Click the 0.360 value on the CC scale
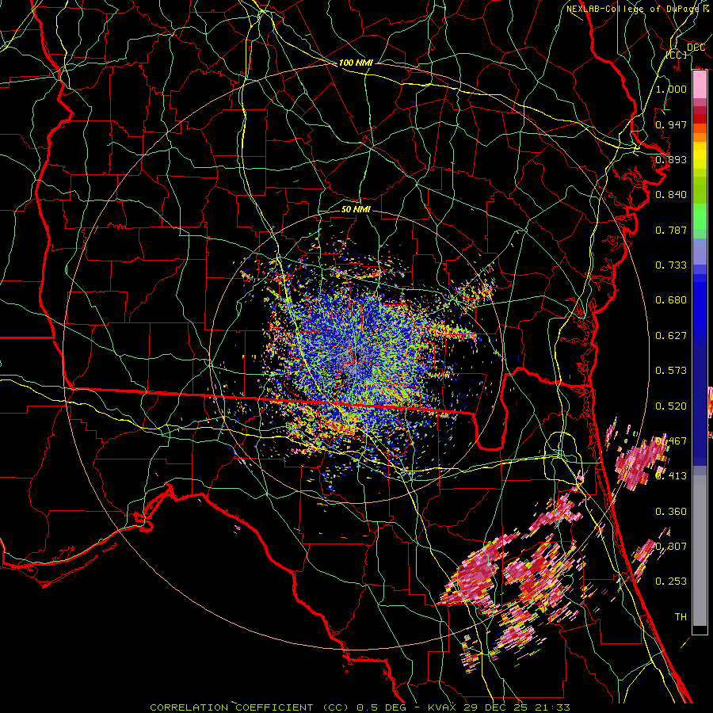 pyautogui.click(x=671, y=512)
